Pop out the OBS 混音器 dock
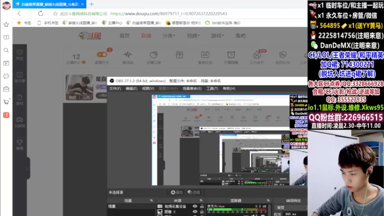Screen dimensions: 384x216 [x=268, y=201]
